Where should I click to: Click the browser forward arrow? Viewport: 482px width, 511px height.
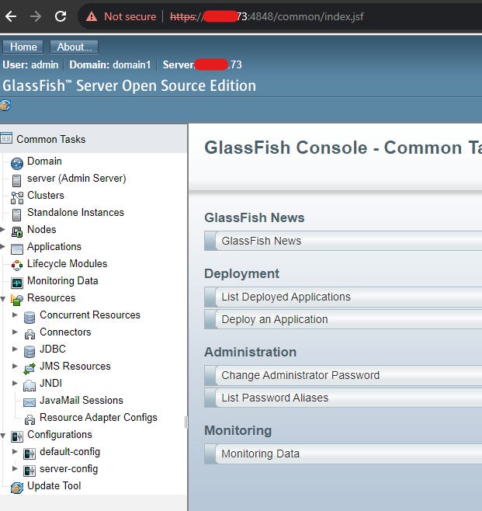[x=36, y=16]
